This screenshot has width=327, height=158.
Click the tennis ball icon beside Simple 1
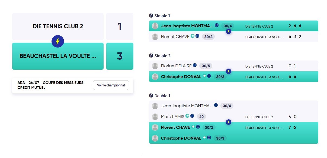151,16
